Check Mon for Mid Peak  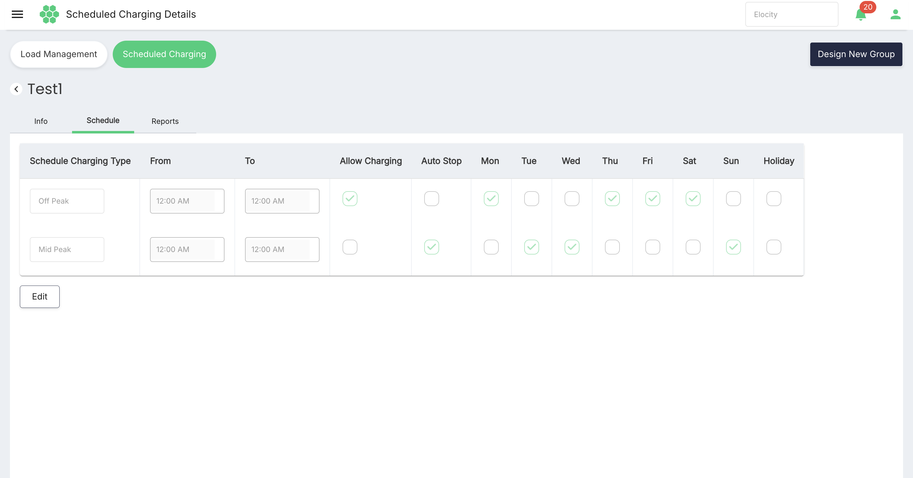[x=491, y=247]
